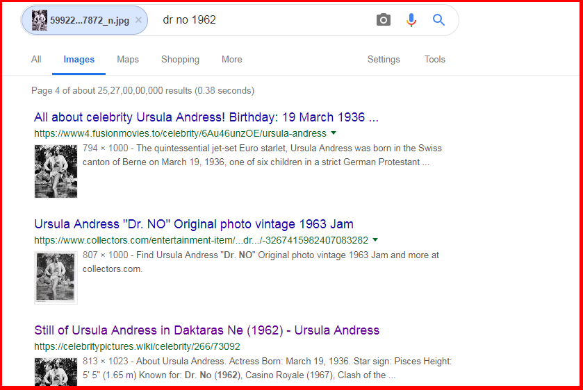
Task: Switch to the All results tab
Action: 36,60
